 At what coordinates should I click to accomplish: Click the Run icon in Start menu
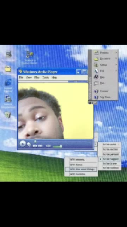click(x=96, y=83)
